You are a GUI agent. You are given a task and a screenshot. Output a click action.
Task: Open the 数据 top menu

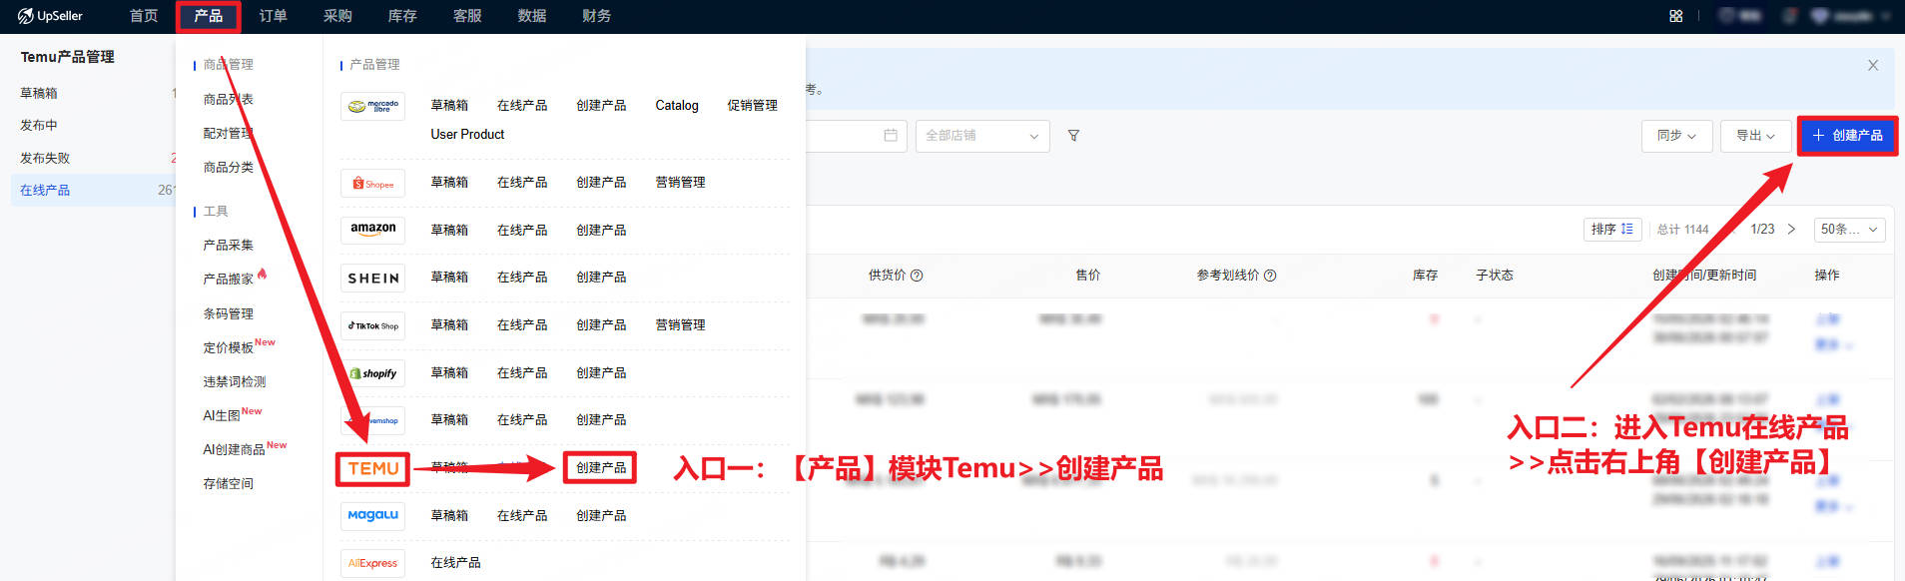532,16
